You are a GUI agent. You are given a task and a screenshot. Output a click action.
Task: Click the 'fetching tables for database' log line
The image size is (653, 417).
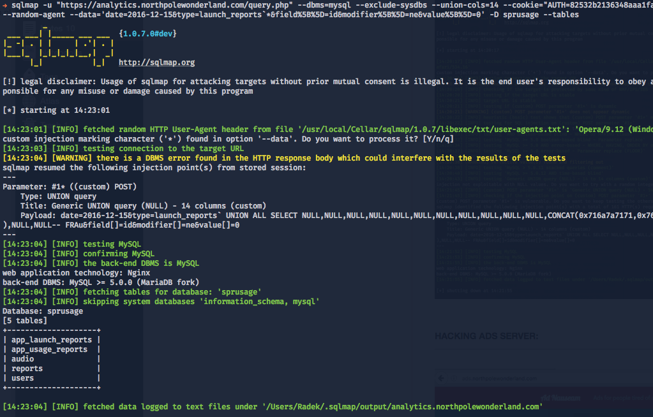click(x=132, y=292)
